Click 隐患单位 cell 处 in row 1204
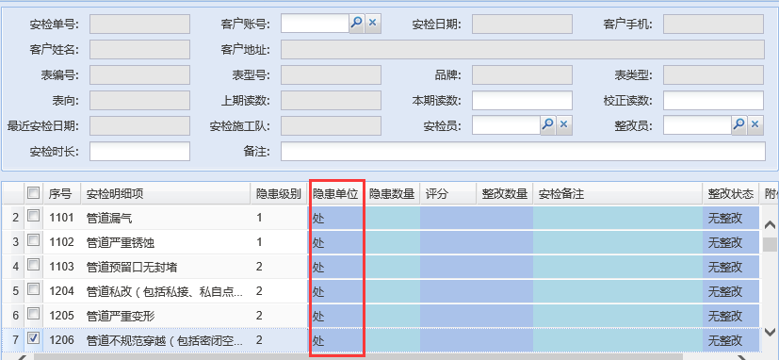Viewport: 779px width, 360px height. pyautogui.click(x=336, y=291)
